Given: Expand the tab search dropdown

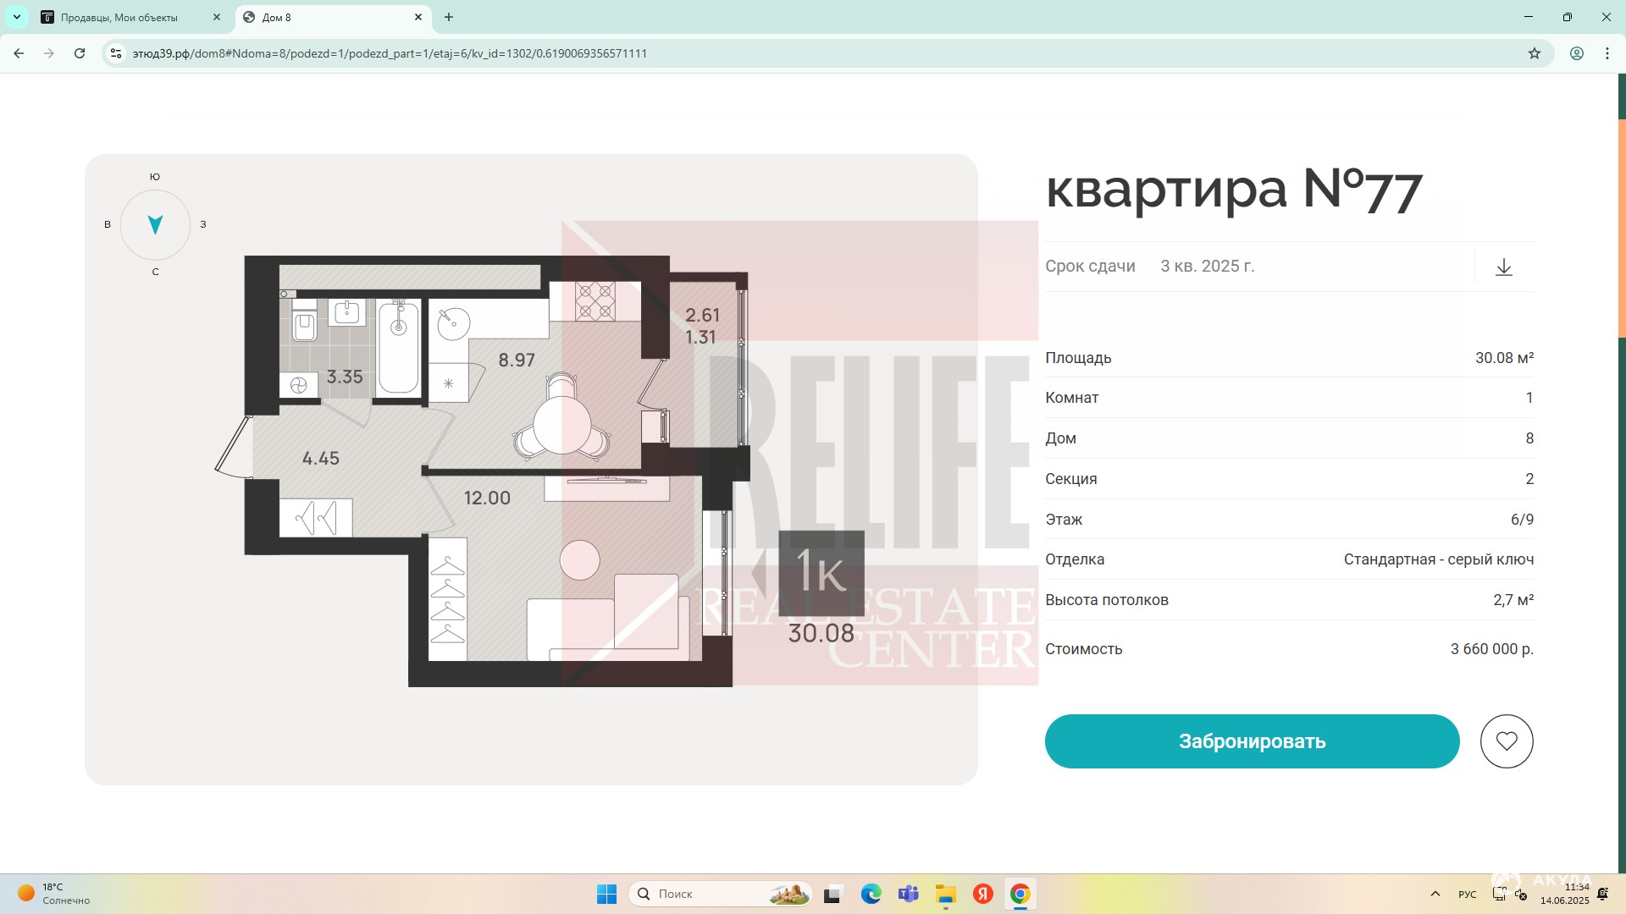Looking at the screenshot, I should [x=17, y=17].
